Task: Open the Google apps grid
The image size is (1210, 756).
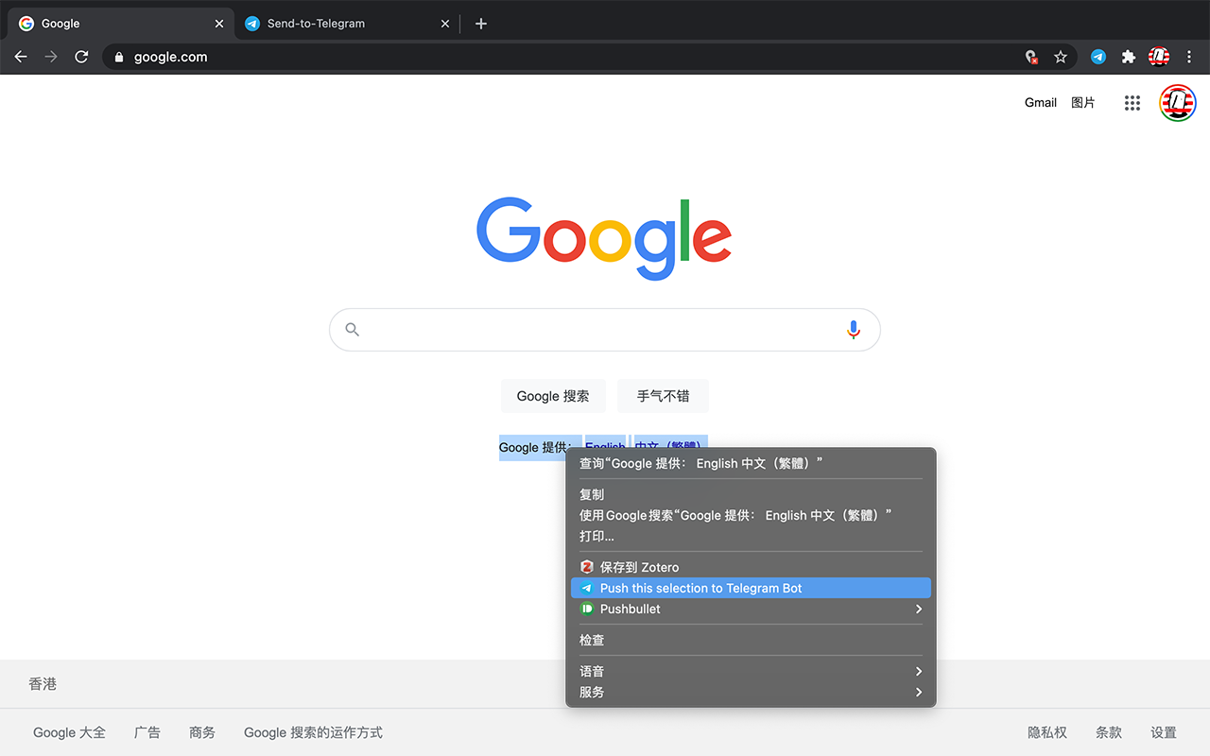Action: tap(1132, 102)
